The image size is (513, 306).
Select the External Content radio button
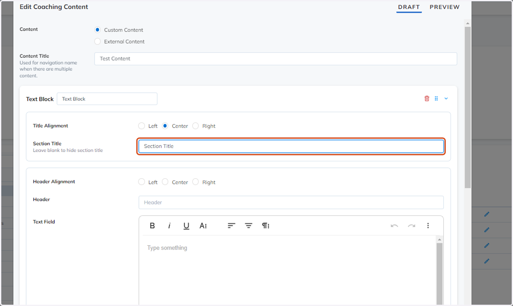click(97, 41)
